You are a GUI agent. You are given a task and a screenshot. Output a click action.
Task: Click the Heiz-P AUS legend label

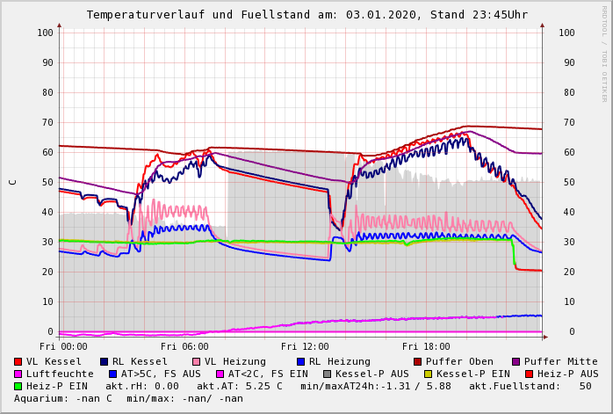click(565, 374)
